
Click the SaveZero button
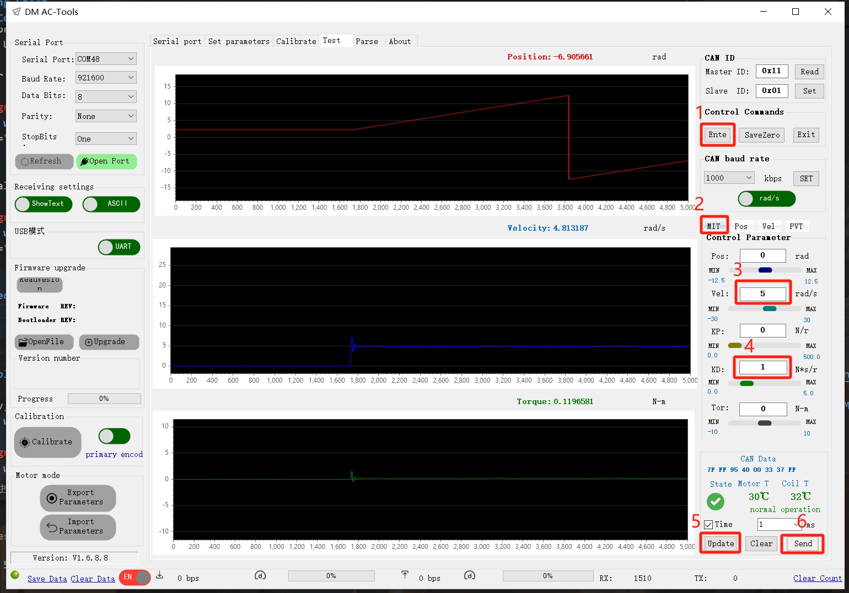pyautogui.click(x=762, y=135)
